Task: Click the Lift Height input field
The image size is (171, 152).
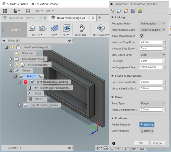Action: pyautogui.click(x=151, y=61)
